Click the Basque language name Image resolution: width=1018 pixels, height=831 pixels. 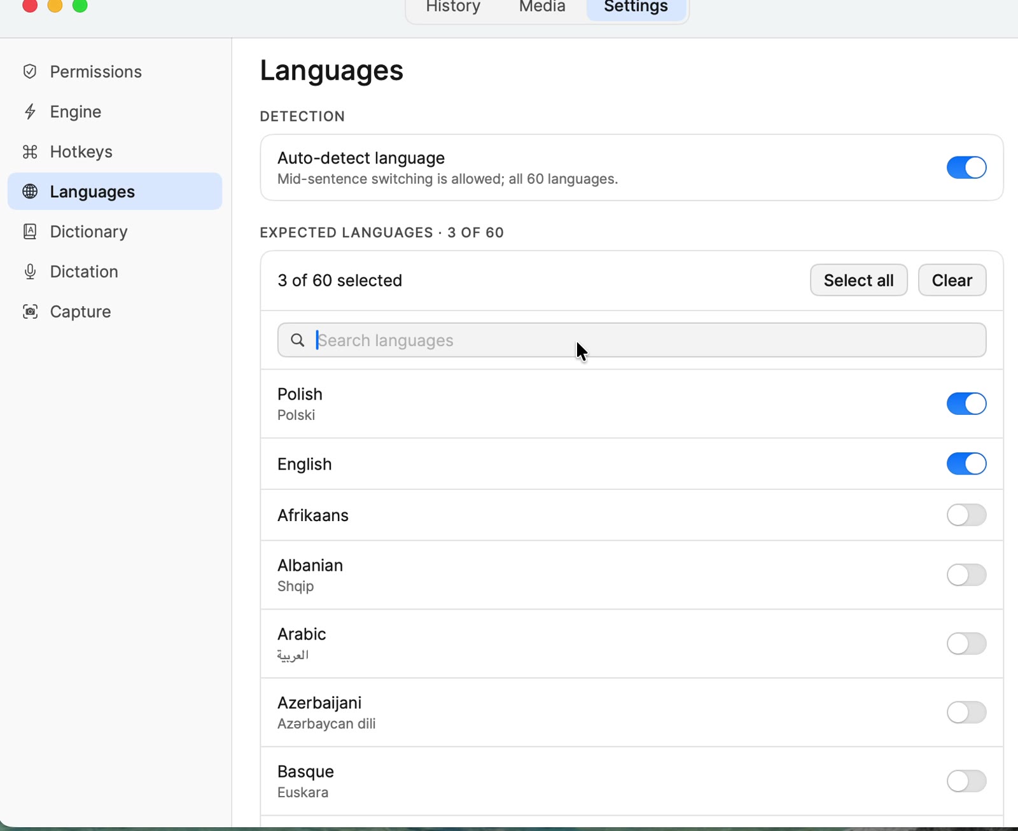coord(305,771)
